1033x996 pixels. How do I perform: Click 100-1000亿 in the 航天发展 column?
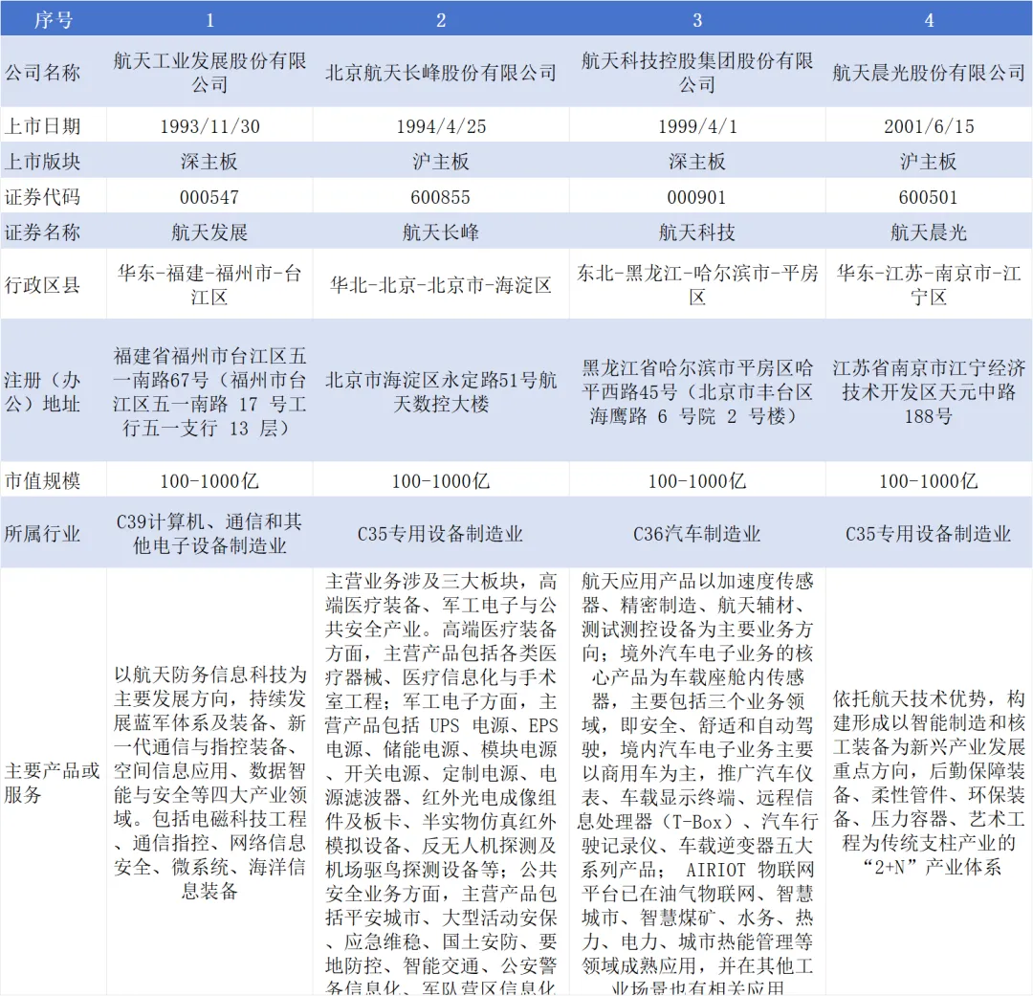pyautogui.click(x=209, y=480)
